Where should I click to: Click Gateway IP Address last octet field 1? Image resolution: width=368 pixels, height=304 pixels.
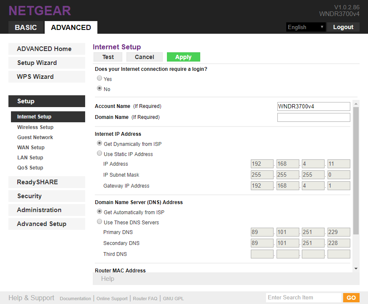coord(338,186)
